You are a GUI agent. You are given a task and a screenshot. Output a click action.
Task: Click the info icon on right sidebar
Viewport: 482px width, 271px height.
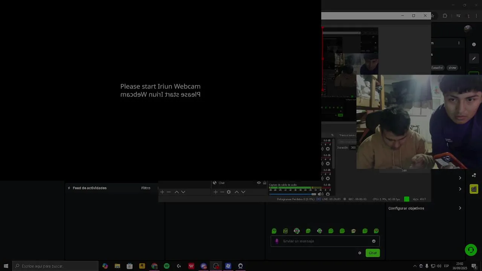(474, 44)
